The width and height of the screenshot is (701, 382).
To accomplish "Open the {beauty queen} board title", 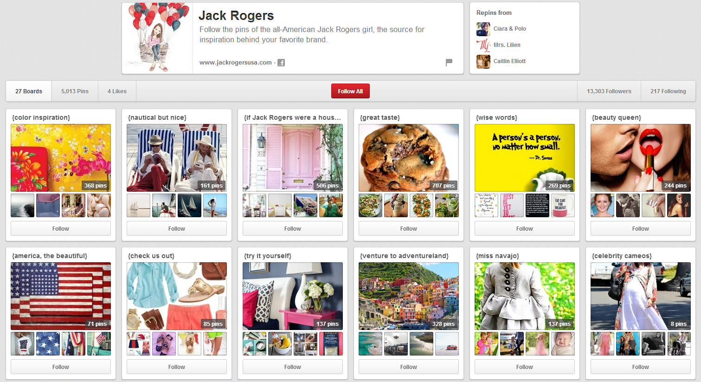I will point(617,117).
